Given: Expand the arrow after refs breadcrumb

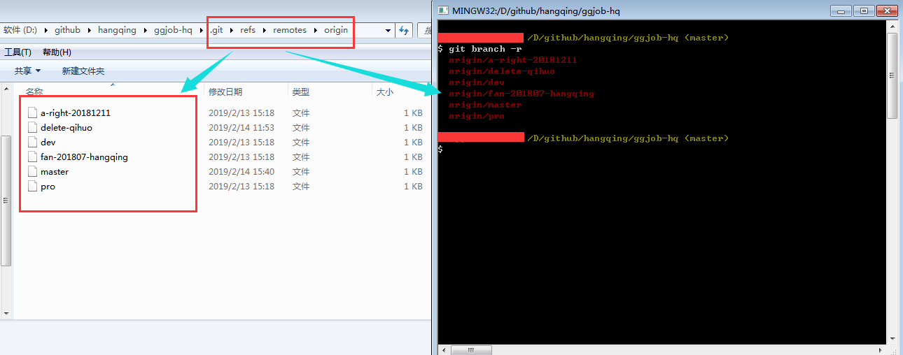Looking at the screenshot, I should click(x=265, y=30).
